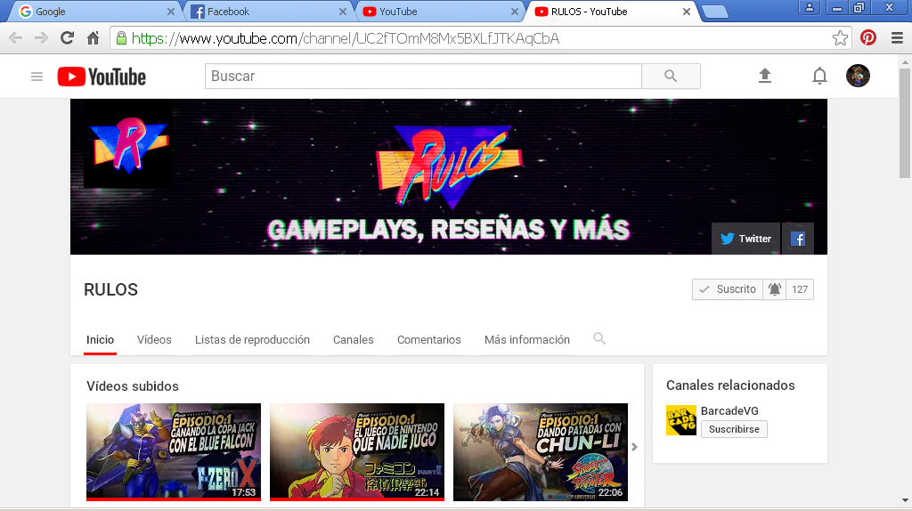This screenshot has width=912, height=511.
Task: Select the Inicio channel tab
Action: pyautogui.click(x=100, y=339)
